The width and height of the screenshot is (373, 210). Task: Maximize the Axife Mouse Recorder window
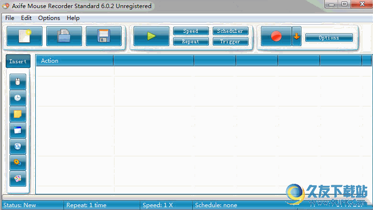coord(344,4)
